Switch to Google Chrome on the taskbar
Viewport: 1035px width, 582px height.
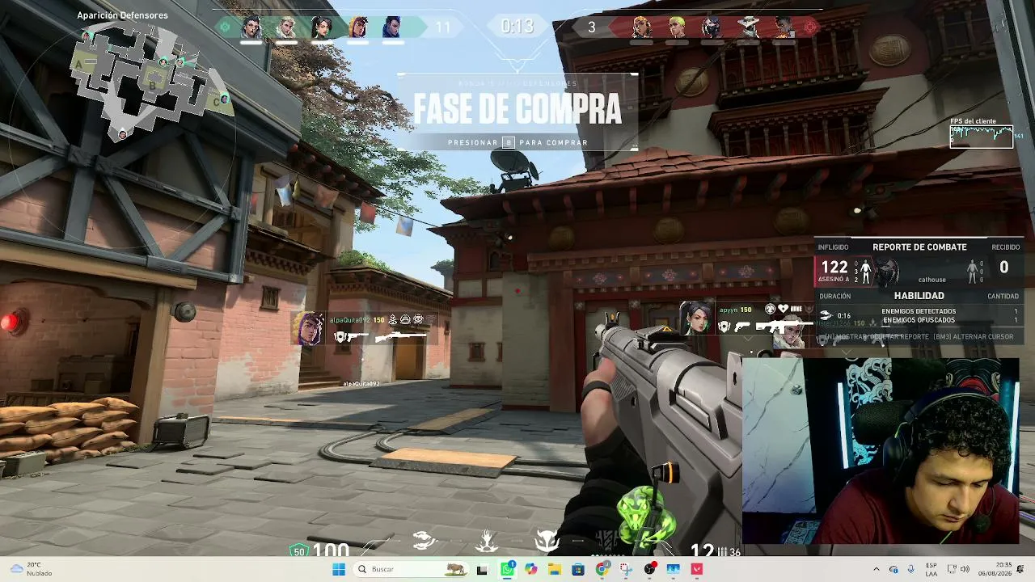(602, 569)
